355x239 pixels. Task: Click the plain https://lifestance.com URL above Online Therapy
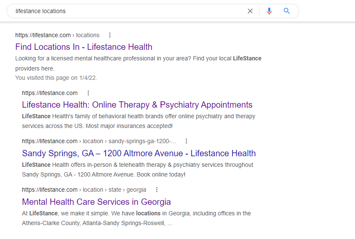coord(50,93)
